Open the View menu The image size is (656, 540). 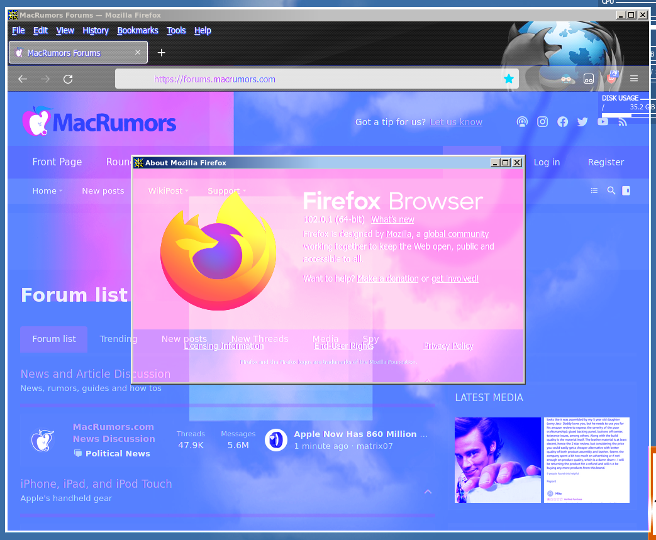(x=65, y=31)
